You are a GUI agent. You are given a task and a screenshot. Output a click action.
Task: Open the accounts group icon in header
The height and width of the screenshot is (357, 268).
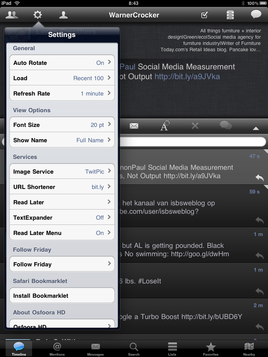[12, 15]
